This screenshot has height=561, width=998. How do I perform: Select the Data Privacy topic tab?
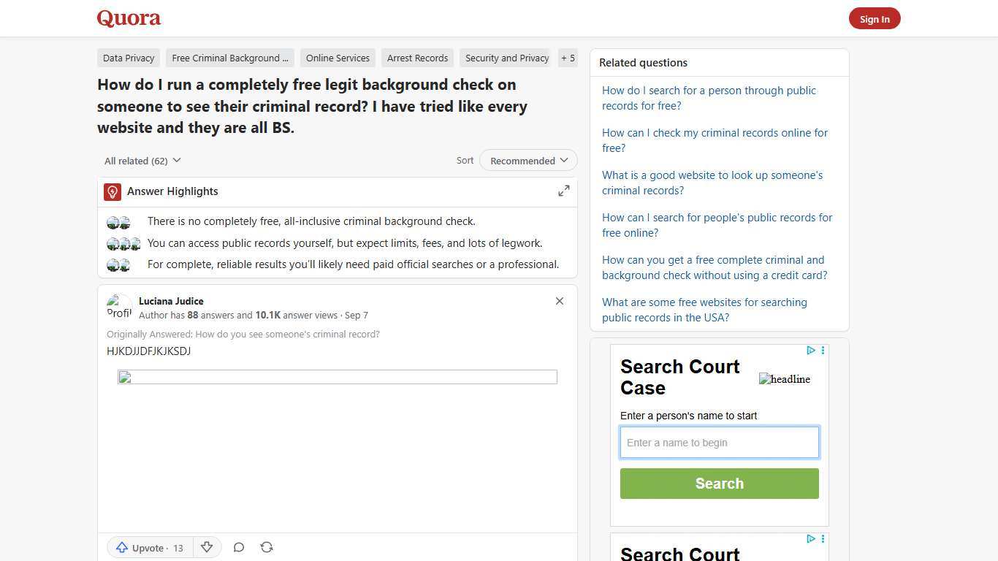pyautogui.click(x=129, y=58)
